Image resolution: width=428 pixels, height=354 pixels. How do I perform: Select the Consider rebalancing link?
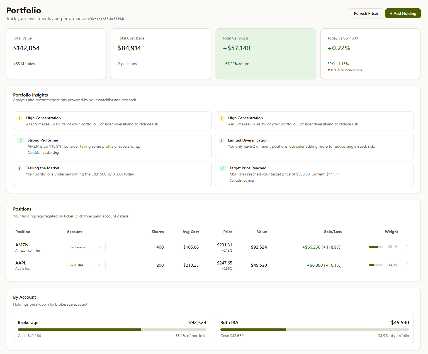coord(43,153)
